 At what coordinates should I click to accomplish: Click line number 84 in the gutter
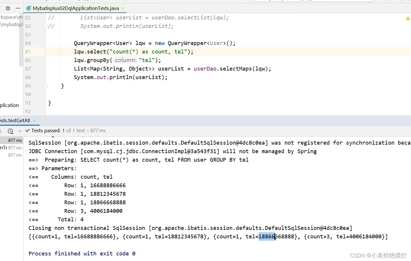pos(28,43)
